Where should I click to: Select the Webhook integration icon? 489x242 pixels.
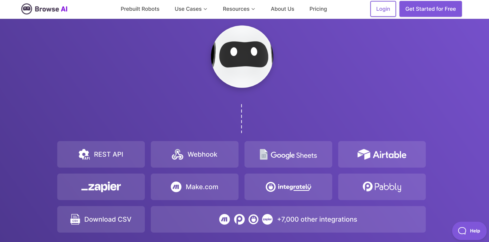tap(178, 154)
